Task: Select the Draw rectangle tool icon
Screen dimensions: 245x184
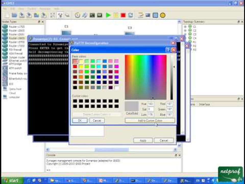Action: pos(155,15)
